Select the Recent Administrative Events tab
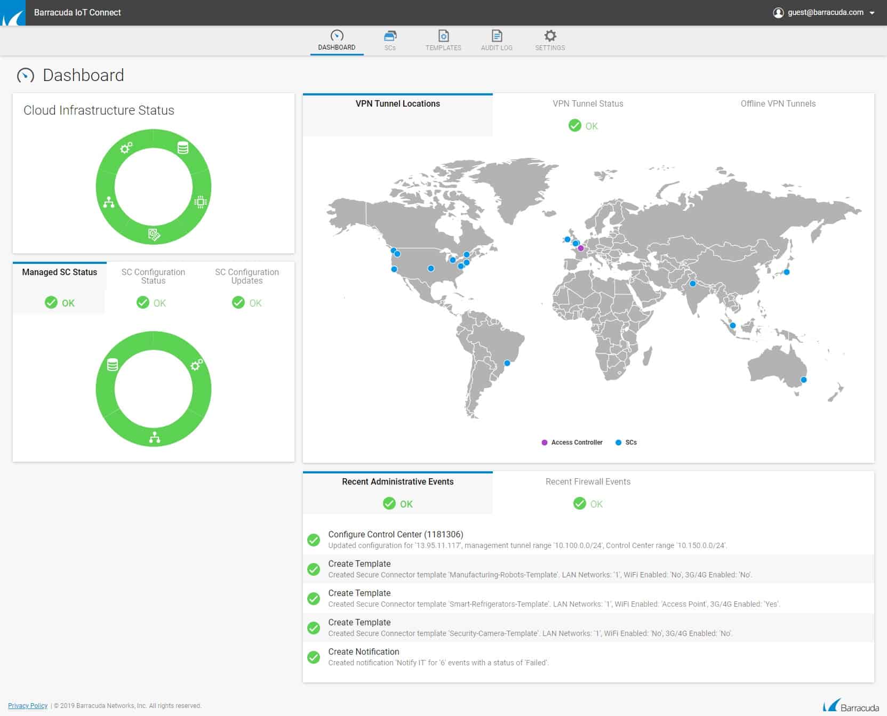887x716 pixels. (x=398, y=493)
